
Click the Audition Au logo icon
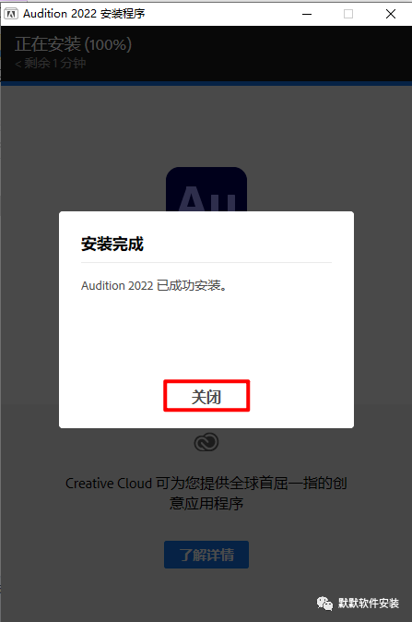pyautogui.click(x=206, y=189)
